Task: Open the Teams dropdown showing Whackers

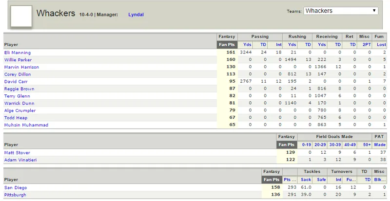Action: 340,11
